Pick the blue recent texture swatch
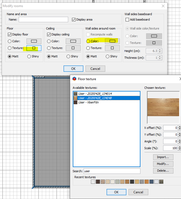The height and width of the screenshot is (199, 181). pyautogui.click(x=152, y=182)
